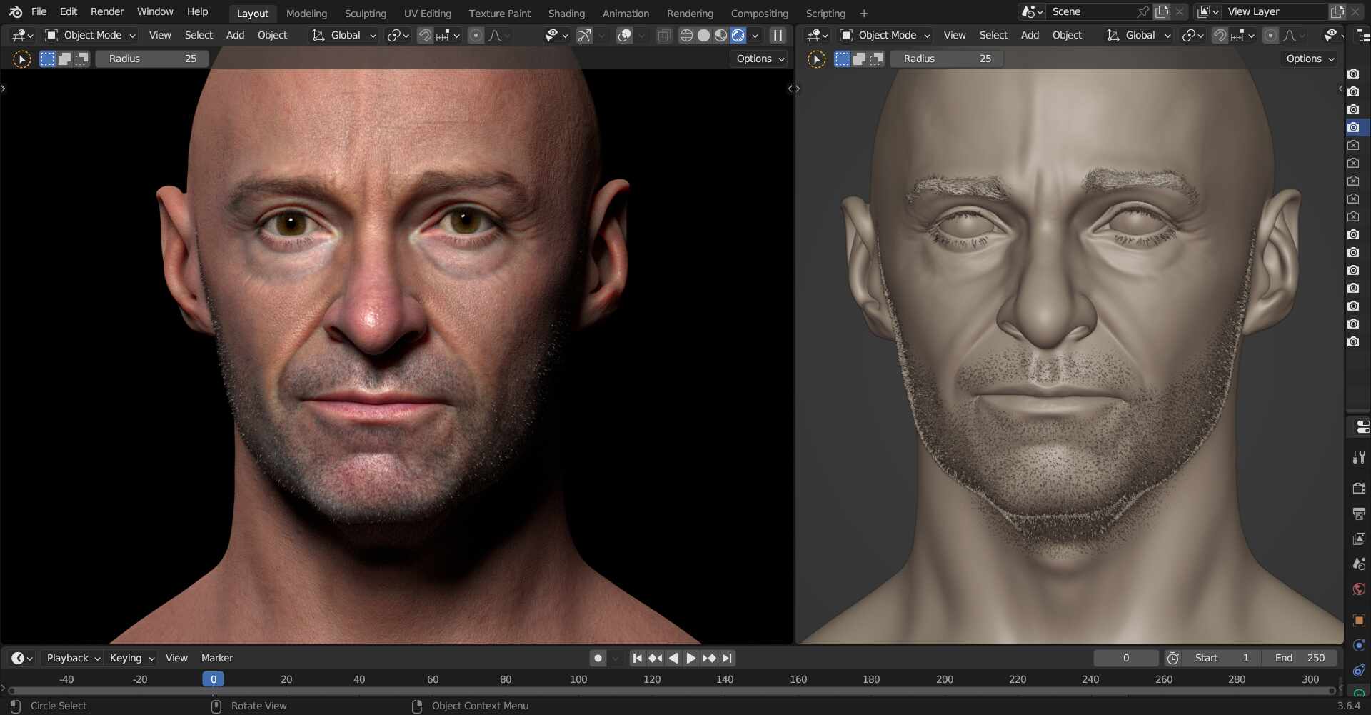Screen dimensions: 1371x715
Task: Open the Outliner editor type icon
Action: (x=1362, y=35)
